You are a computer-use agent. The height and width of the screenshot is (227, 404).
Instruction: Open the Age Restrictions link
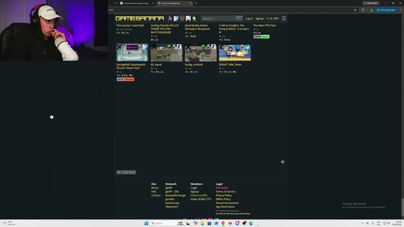225,207
